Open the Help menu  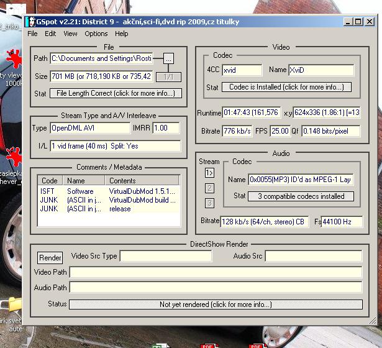(122, 34)
